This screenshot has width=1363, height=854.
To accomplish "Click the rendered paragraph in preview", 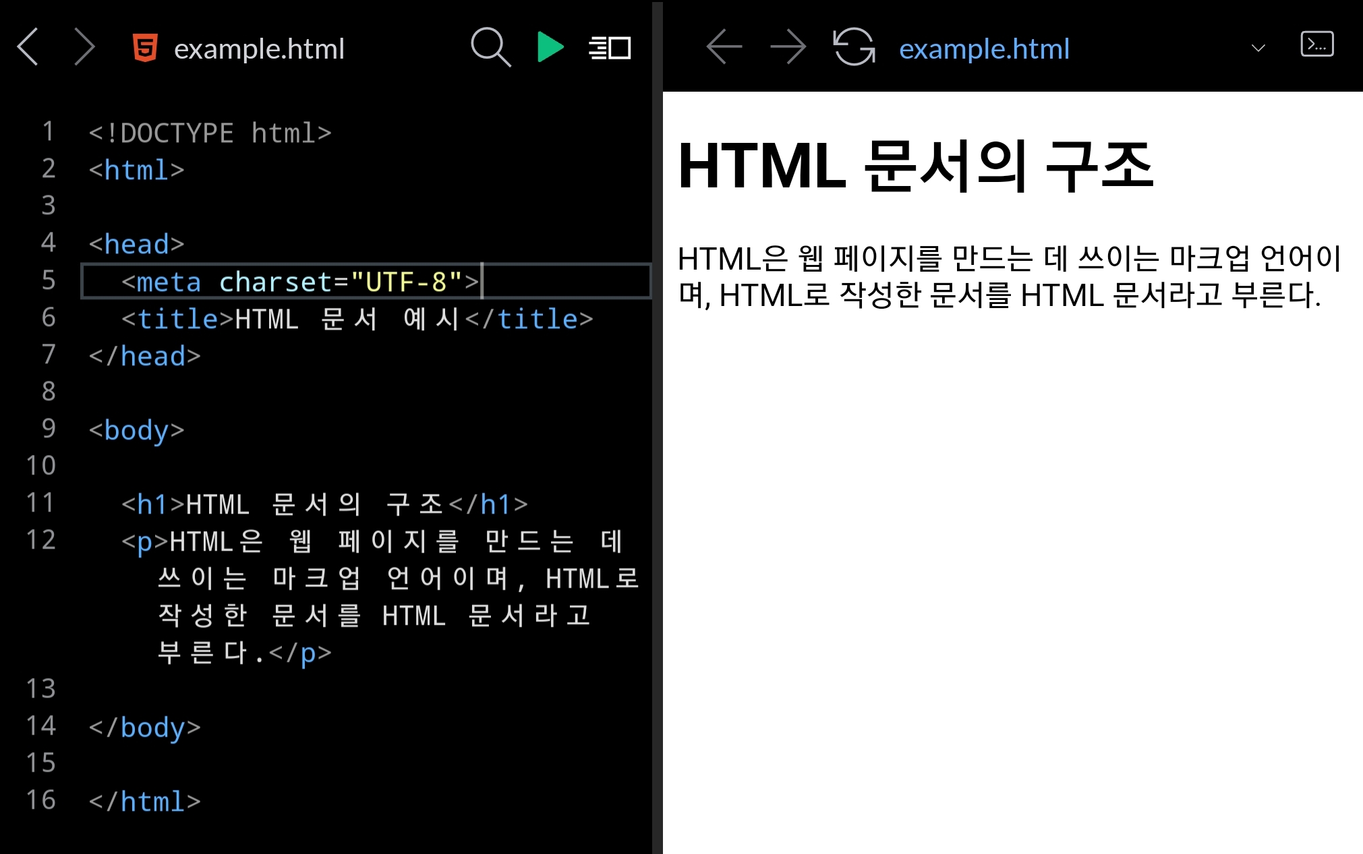I will (x=1008, y=276).
